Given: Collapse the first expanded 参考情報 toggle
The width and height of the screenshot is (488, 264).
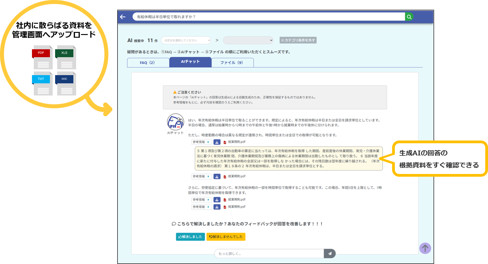Looking at the screenshot, I should click(x=201, y=142).
